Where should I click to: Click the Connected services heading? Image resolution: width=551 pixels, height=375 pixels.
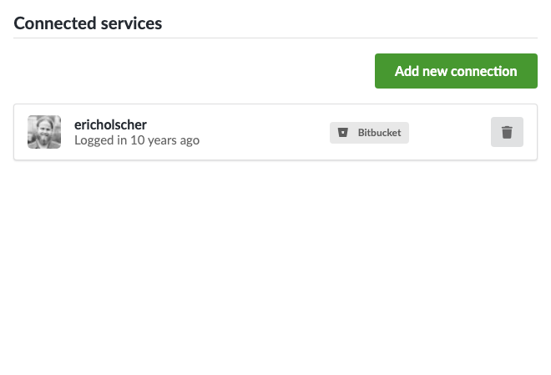point(88,23)
